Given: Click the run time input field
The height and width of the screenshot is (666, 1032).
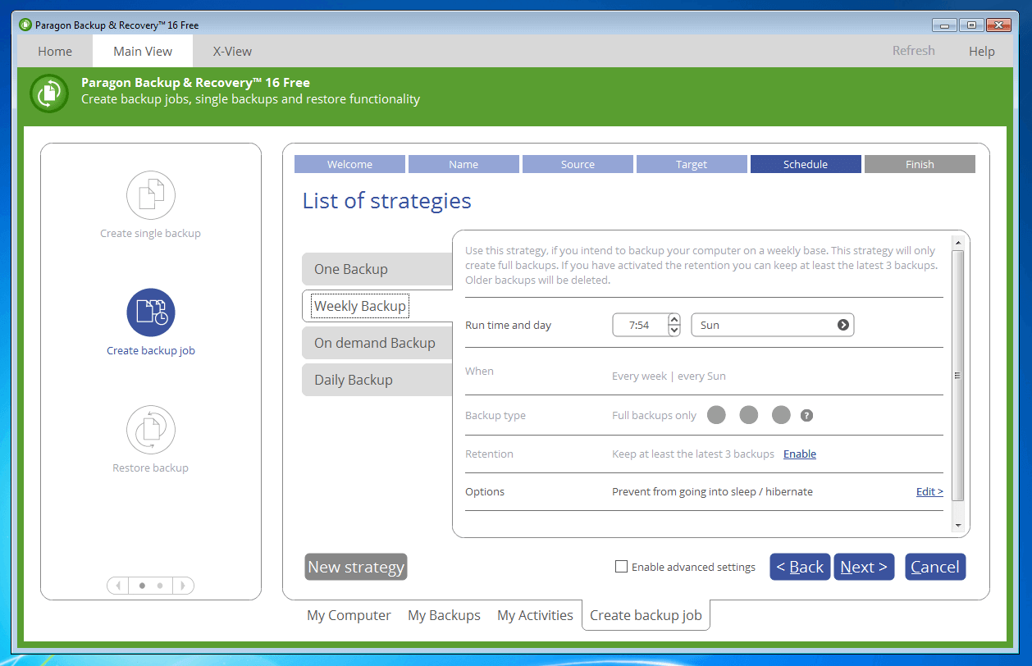Looking at the screenshot, I should click(639, 326).
